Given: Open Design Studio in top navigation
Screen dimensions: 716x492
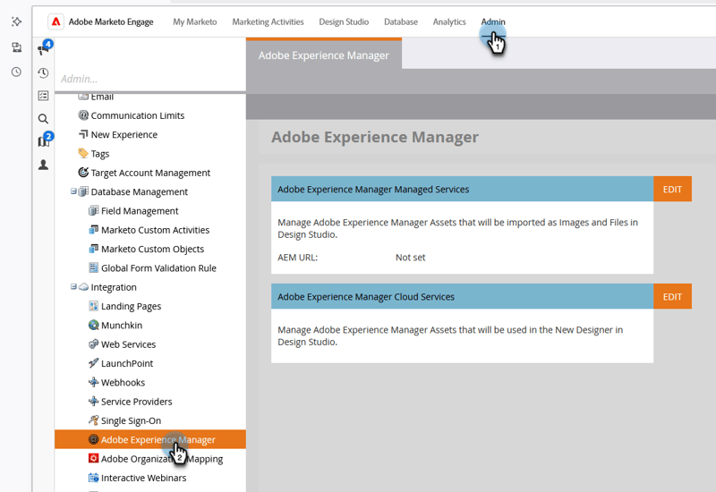Looking at the screenshot, I should [x=344, y=21].
